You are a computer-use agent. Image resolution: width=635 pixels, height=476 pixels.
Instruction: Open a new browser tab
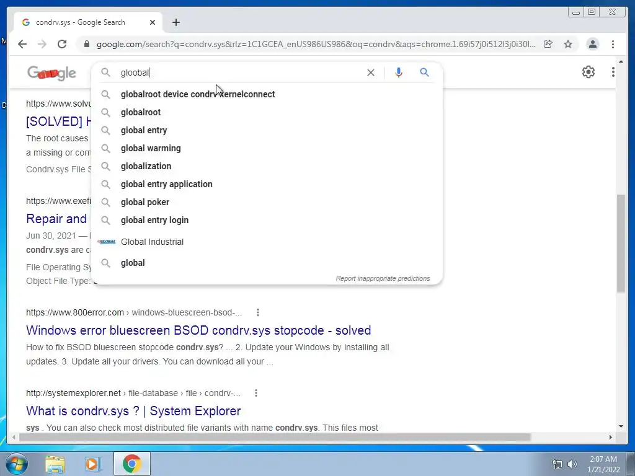point(175,22)
